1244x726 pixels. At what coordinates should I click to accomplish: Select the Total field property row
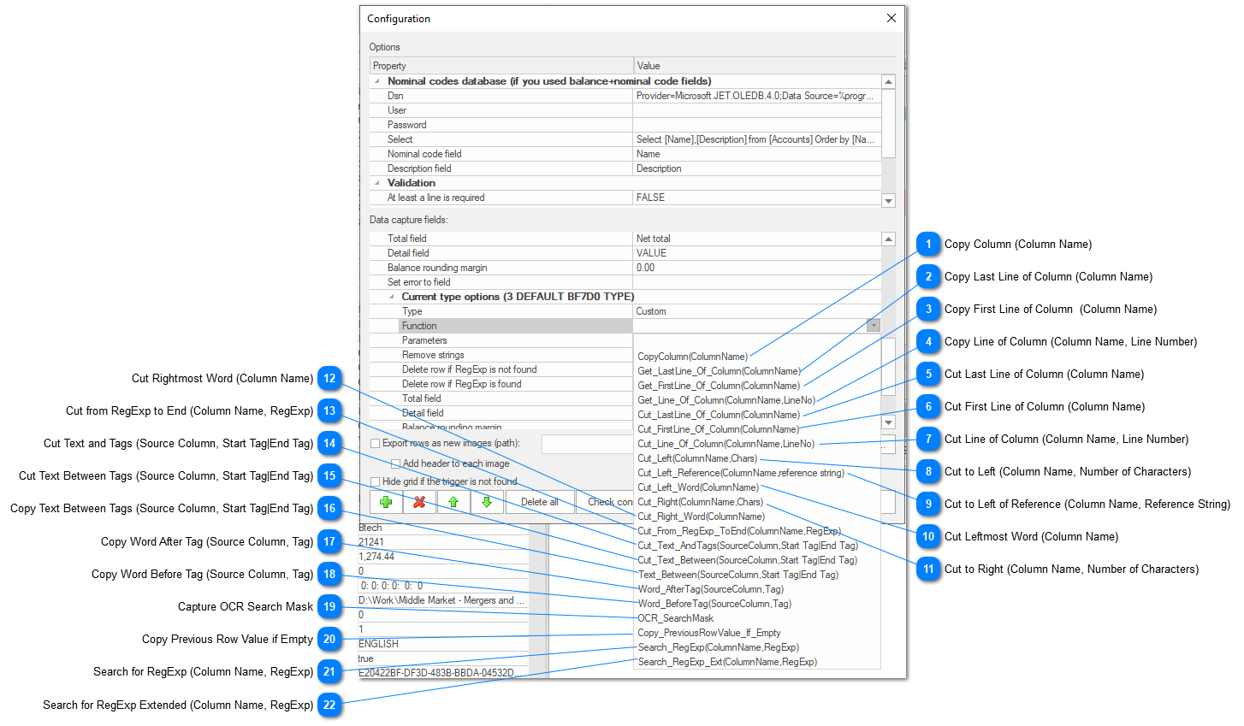tap(471, 238)
